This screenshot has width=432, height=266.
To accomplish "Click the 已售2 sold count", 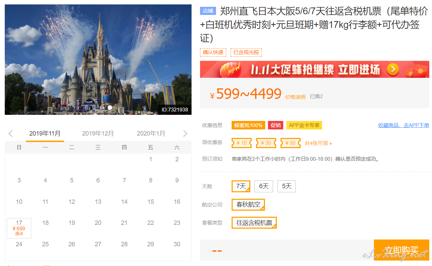I will click(x=317, y=96).
